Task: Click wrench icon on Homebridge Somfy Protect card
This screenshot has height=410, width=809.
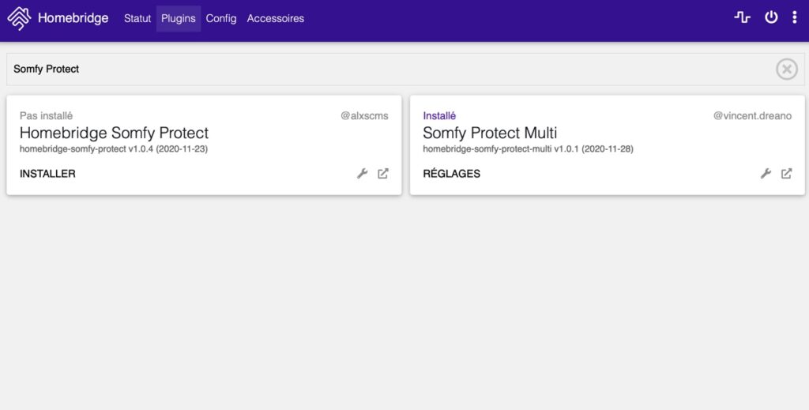Action: 362,174
